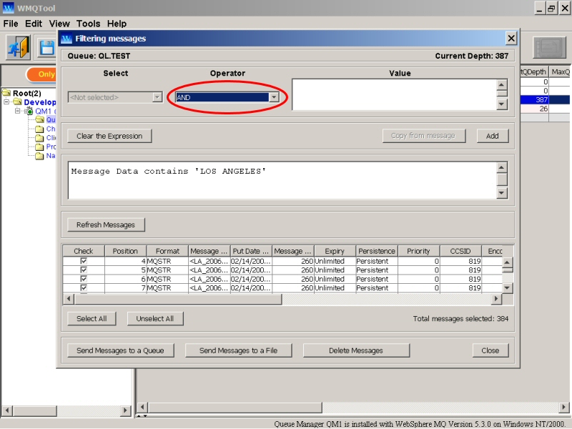The height and width of the screenshot is (429, 572).
Task: Click the MaxQ column header in main window
Action: pos(561,72)
